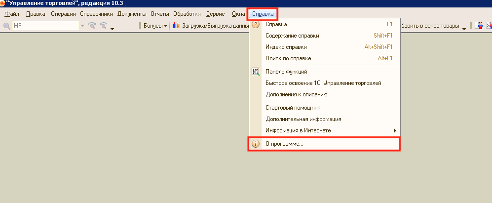Click the magnifier search icon in the toolbar
The width and height of the screenshot is (492, 203).
pos(6,26)
